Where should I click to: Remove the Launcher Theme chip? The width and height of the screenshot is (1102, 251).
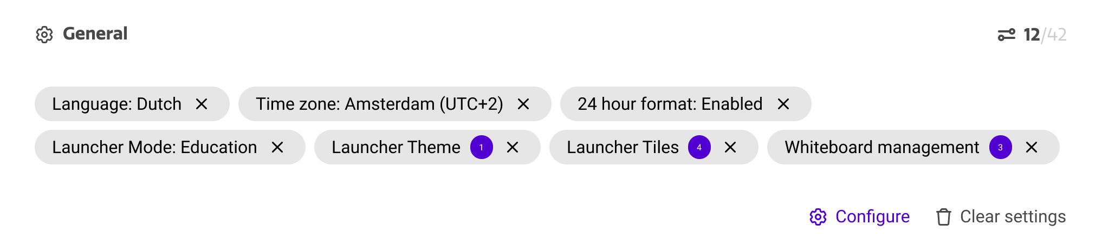(x=513, y=147)
